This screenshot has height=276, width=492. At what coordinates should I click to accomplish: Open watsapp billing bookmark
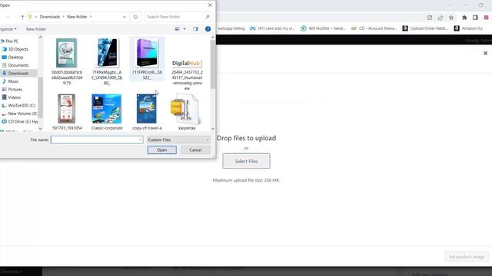[x=231, y=28]
